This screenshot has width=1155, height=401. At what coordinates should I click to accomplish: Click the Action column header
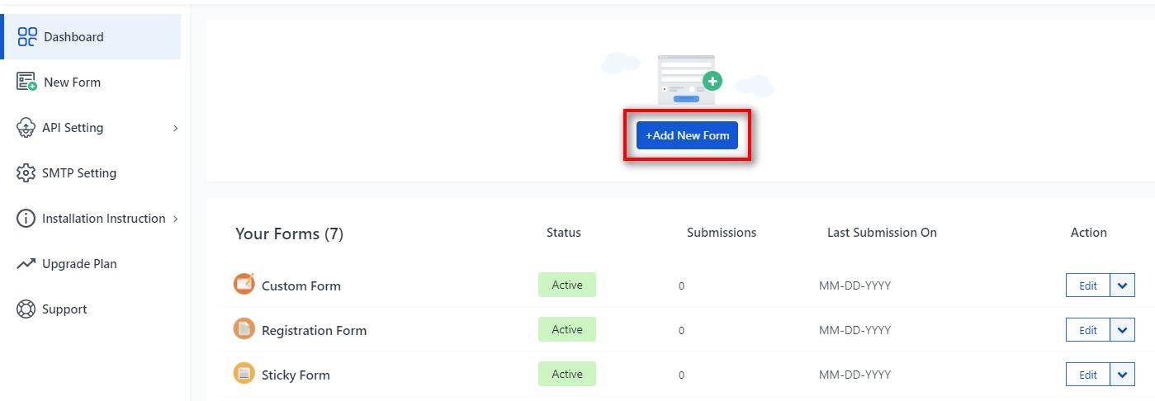[1089, 233]
